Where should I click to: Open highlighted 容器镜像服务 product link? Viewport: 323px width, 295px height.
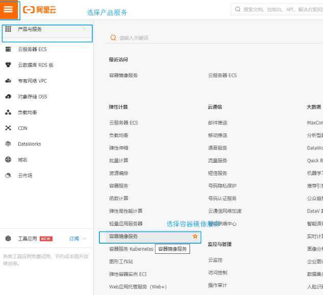(x=123, y=237)
